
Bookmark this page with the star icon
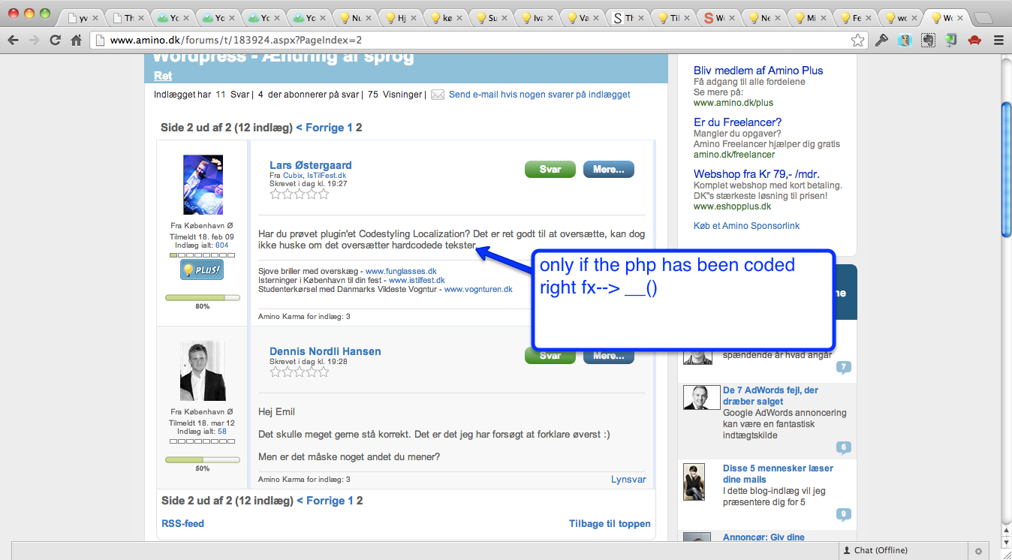click(x=857, y=41)
